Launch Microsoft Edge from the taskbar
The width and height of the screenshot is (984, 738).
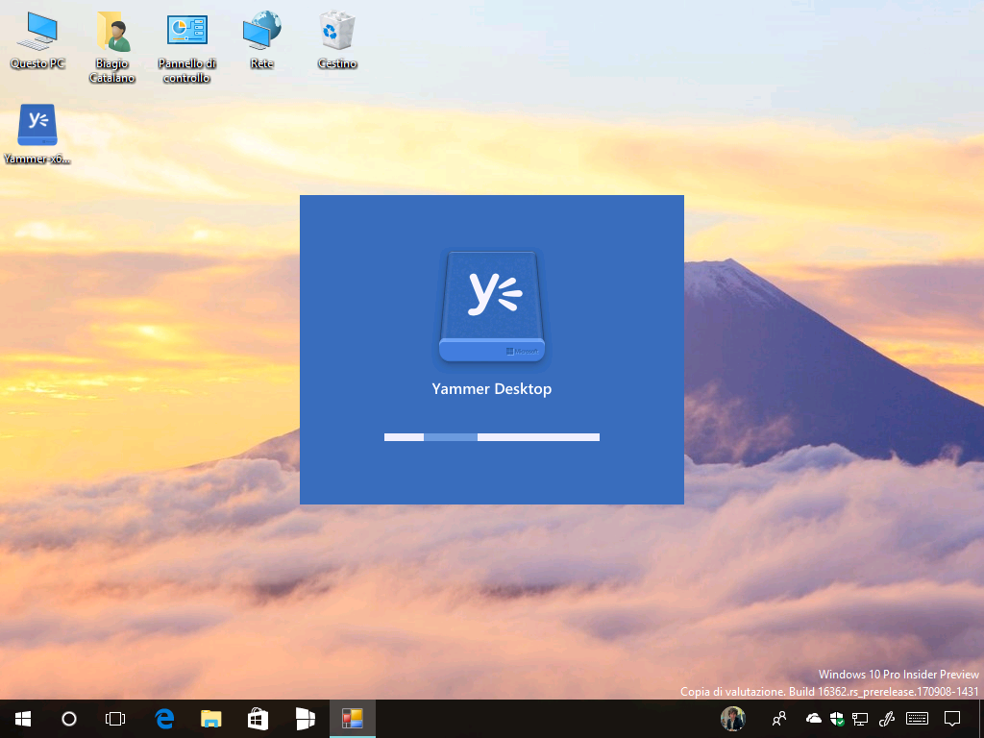coord(164,719)
